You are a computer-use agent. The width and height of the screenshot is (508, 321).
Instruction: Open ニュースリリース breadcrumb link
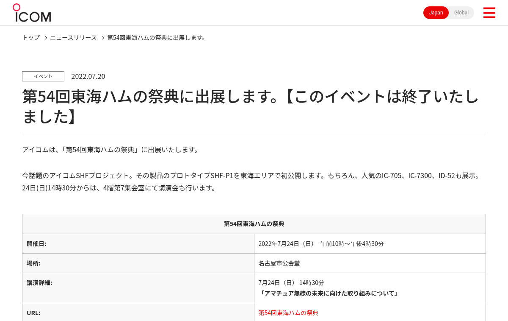pyautogui.click(x=73, y=37)
